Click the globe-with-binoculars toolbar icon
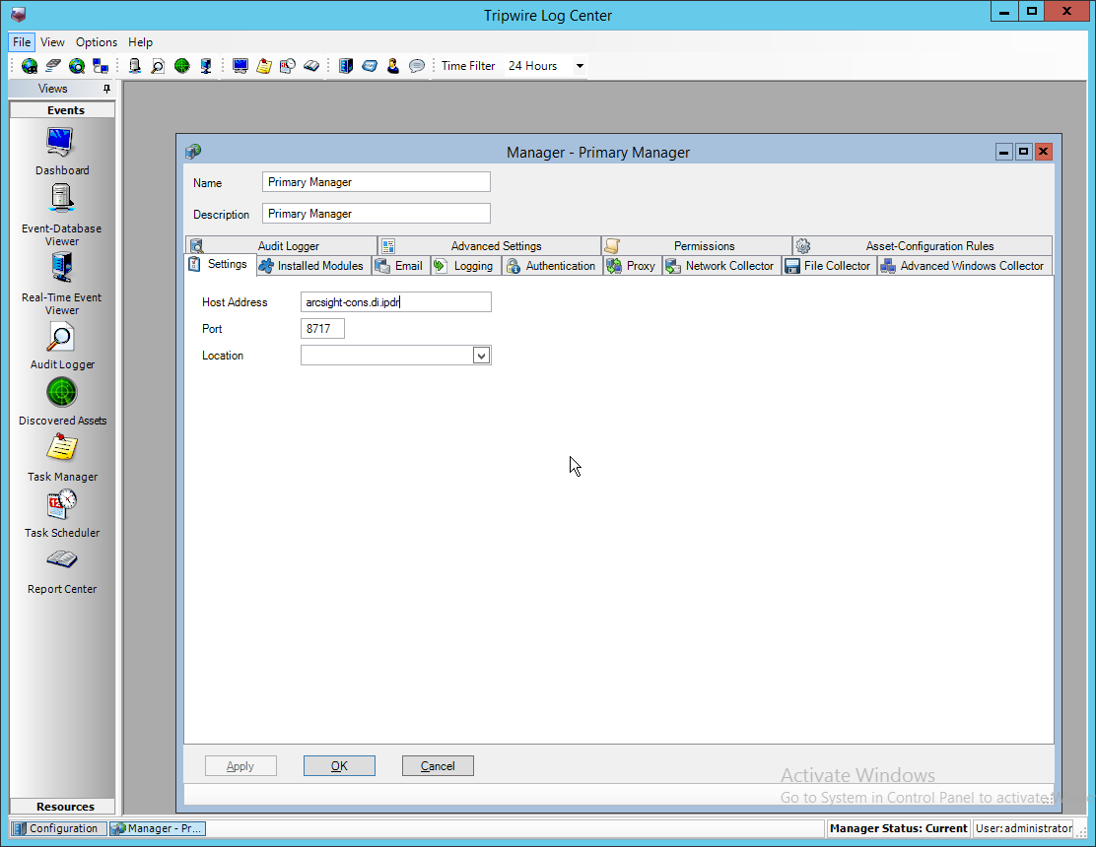 tap(30, 66)
